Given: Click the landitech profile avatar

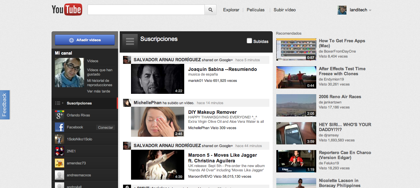Looking at the screenshot, I should point(342,10).
